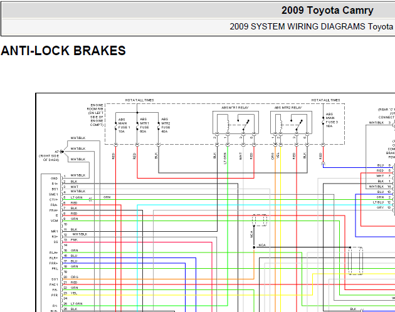Click the 'YEL' wire label on pin 23
The image size is (395, 312).
(74, 293)
